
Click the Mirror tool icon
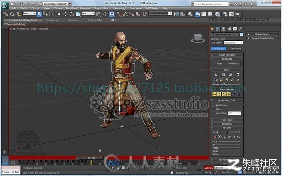(176, 14)
